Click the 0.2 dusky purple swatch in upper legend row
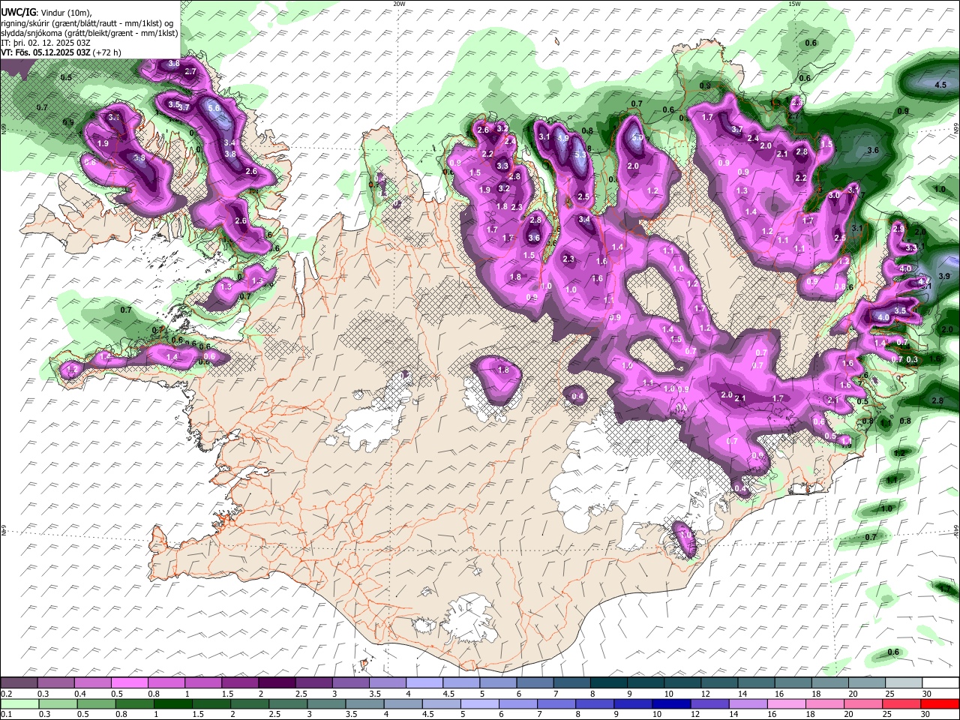The width and height of the screenshot is (960, 720). (19, 683)
